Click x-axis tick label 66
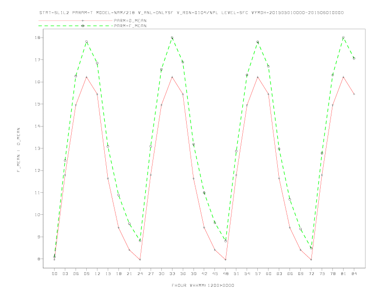This screenshot has height=298, width=386. 290,274
